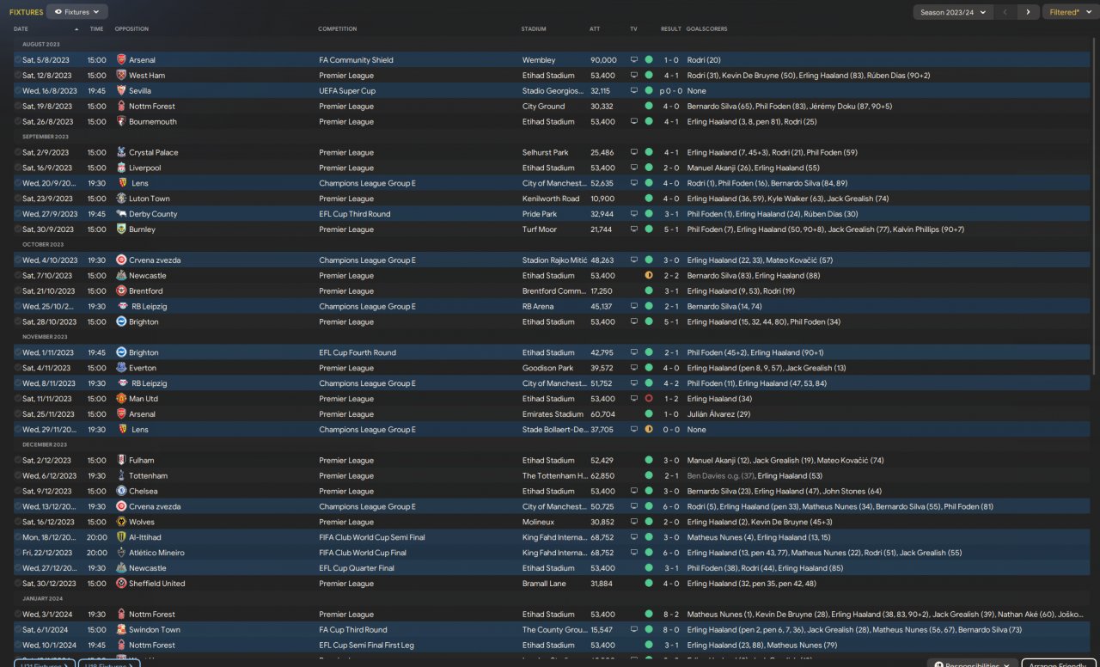Click the vertical scrollbar of the fixtures list
This screenshot has width=1100, height=667.
[1095, 206]
